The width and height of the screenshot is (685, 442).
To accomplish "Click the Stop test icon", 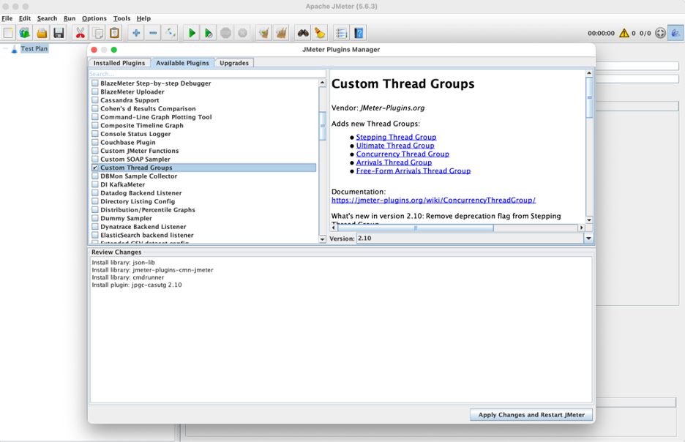I will (x=225, y=33).
